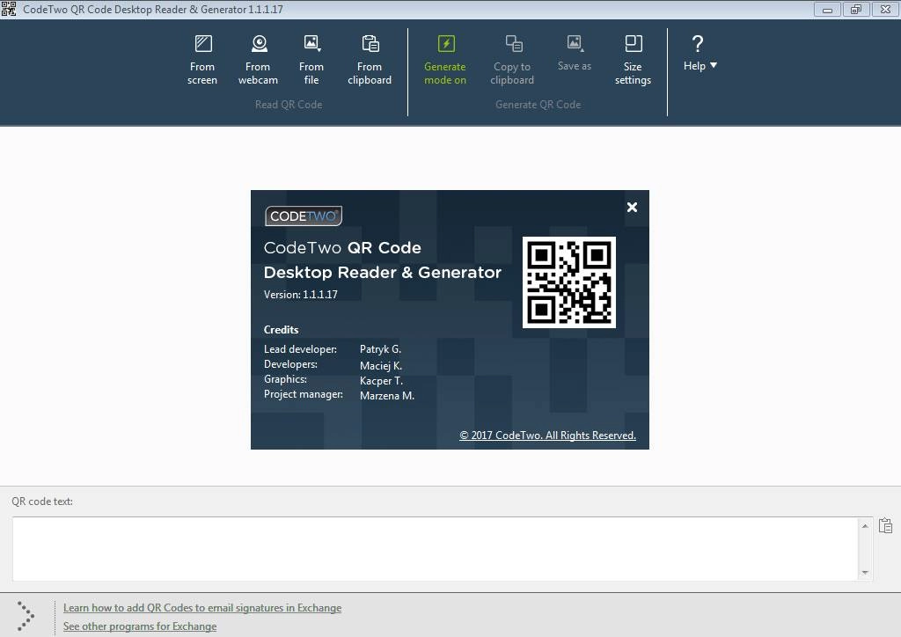The height and width of the screenshot is (637, 901).
Task: Click the name Patryk G.
Action: click(x=380, y=349)
